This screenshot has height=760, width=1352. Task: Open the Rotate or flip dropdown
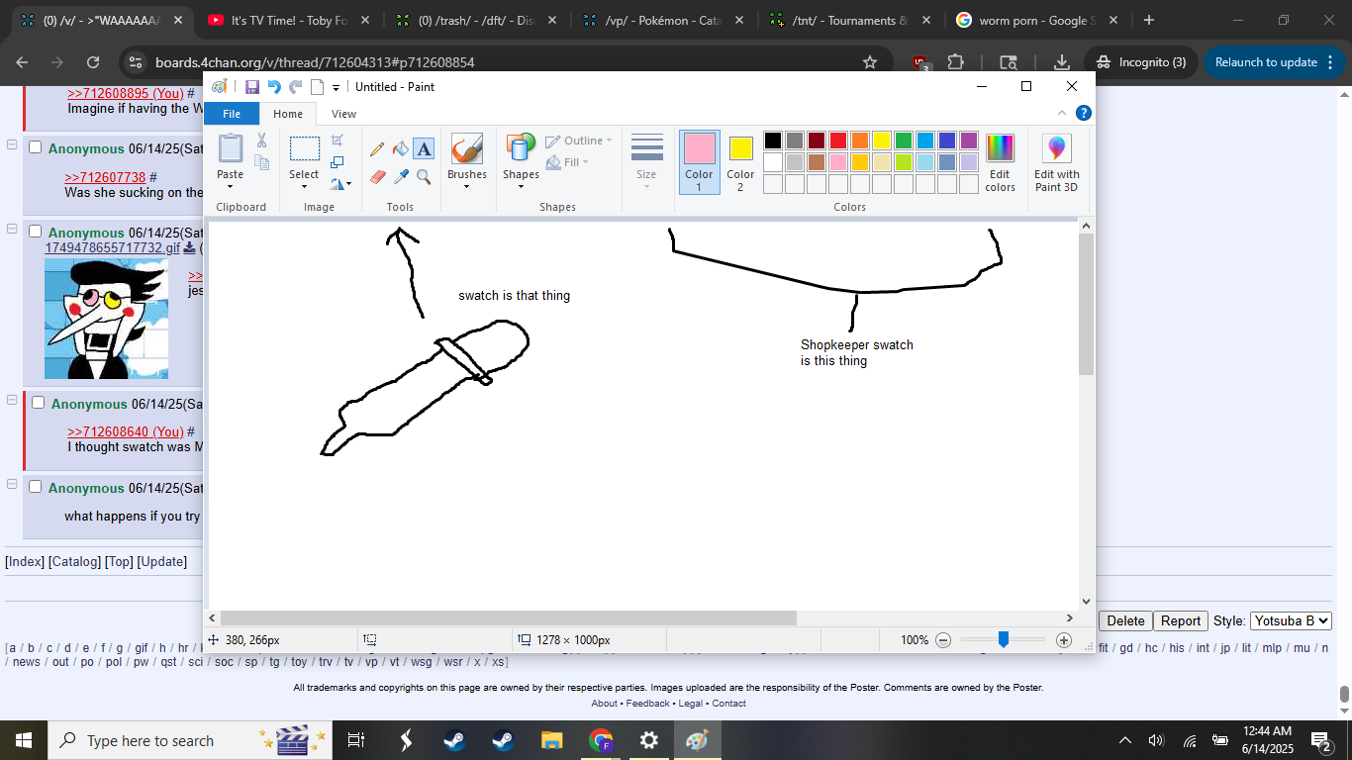(340, 184)
